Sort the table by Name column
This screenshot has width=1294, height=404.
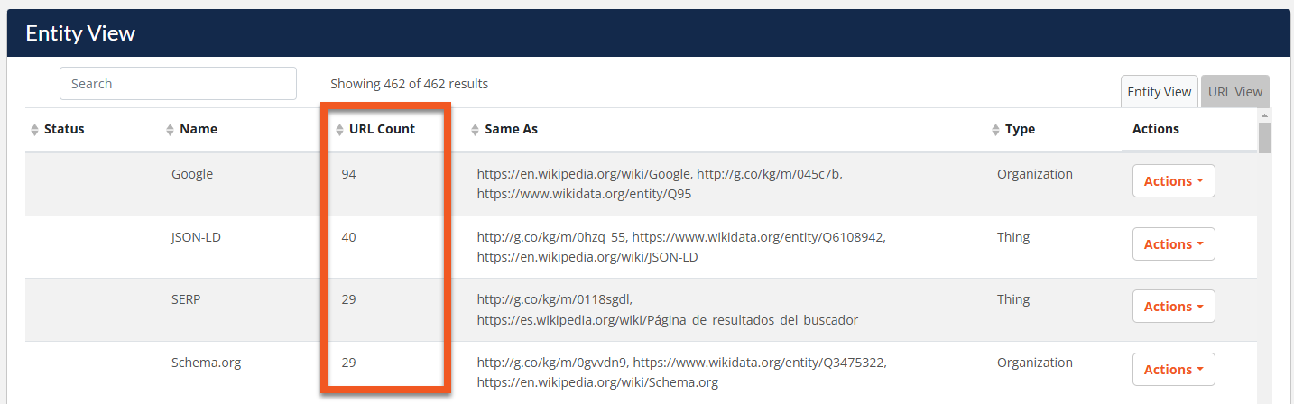coord(192,129)
